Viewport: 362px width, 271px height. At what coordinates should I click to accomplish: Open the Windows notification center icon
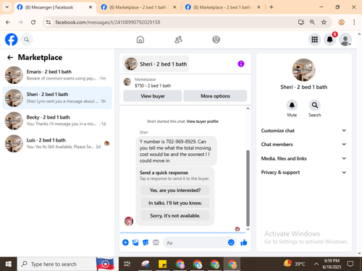pyautogui.click(x=350, y=264)
